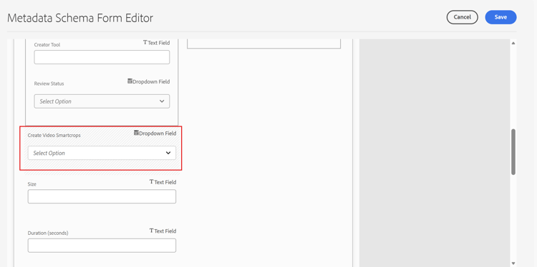Select the Review Status label
537x267 pixels.
click(49, 84)
